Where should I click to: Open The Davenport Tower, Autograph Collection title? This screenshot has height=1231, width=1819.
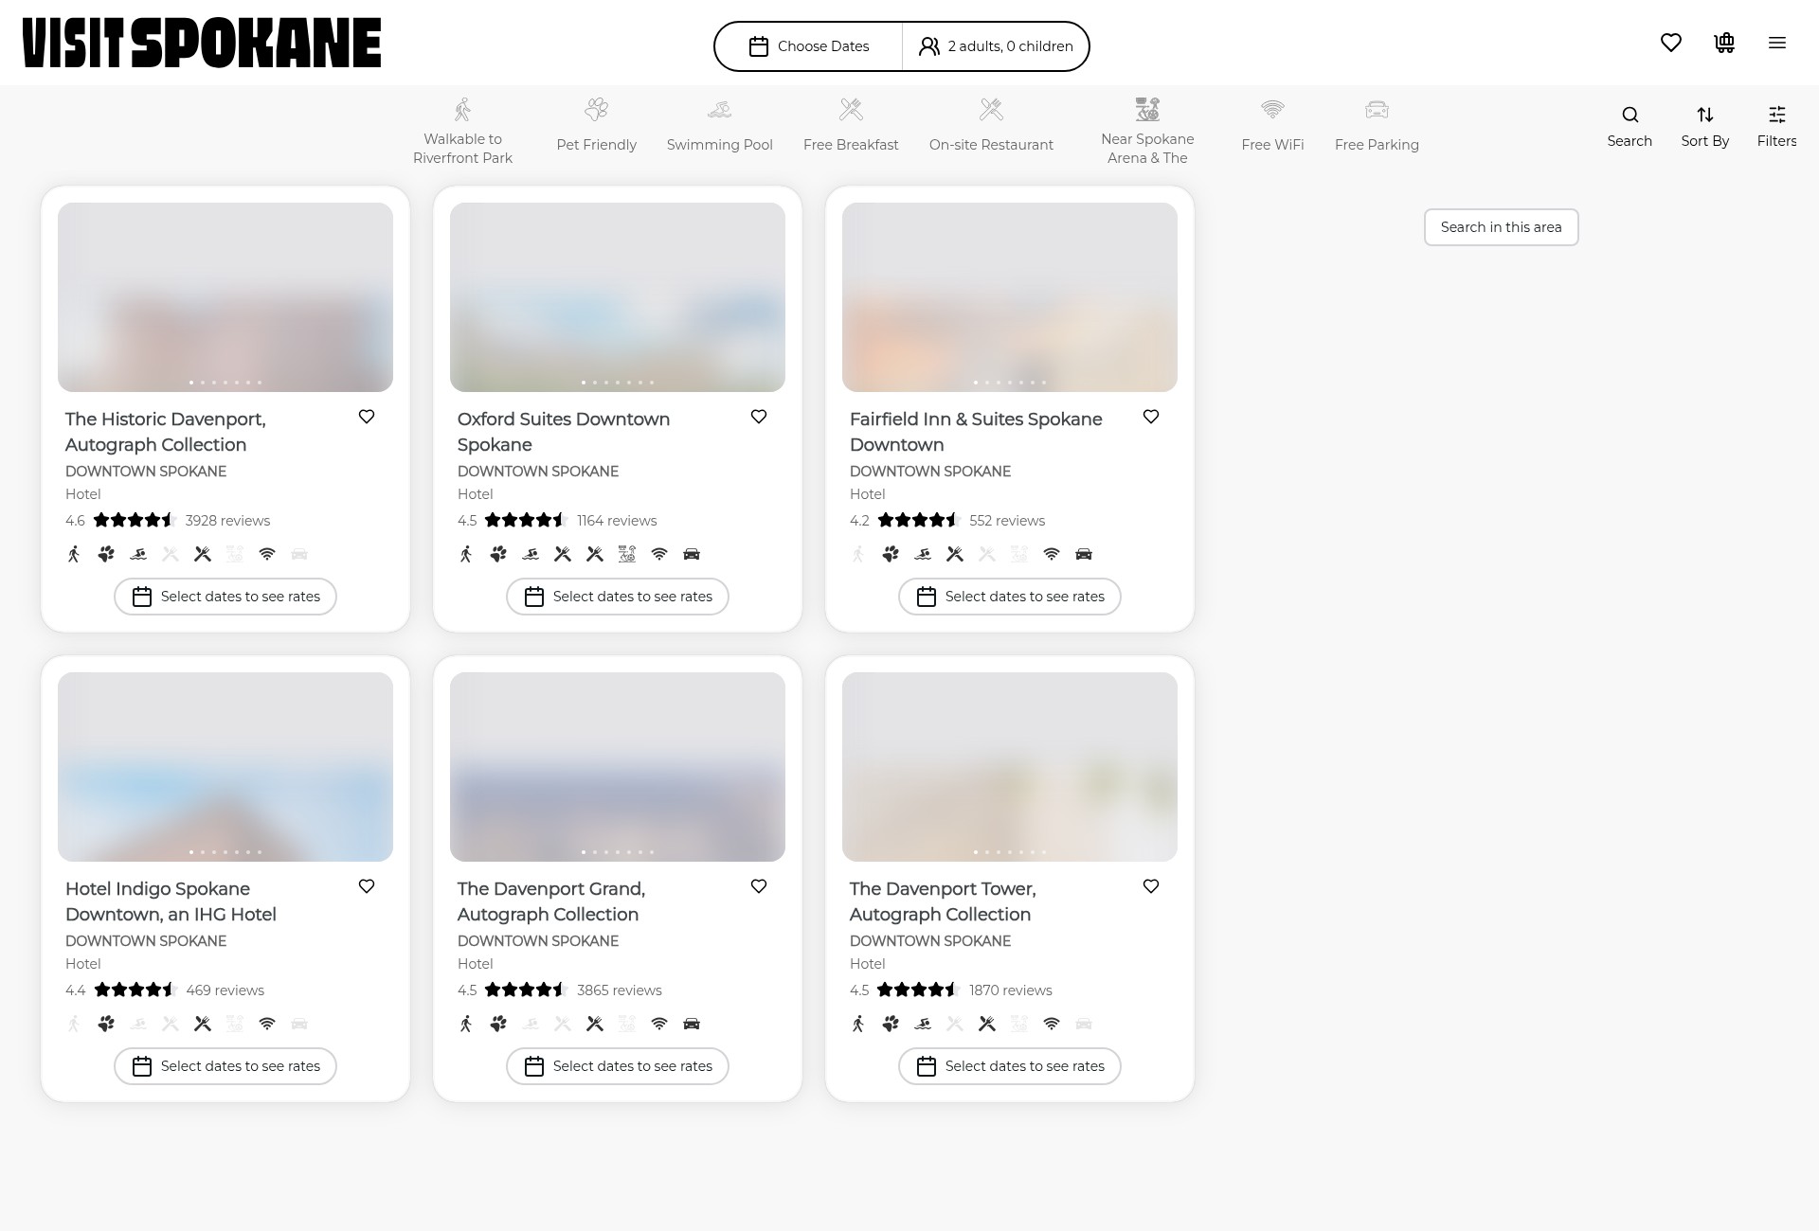943,901
